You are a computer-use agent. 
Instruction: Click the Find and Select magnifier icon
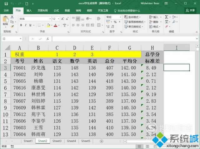tap(174, 22)
